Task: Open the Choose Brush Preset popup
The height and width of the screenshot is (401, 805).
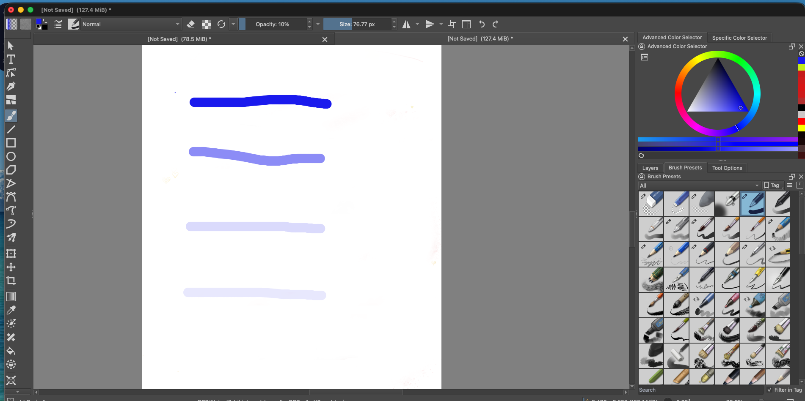Action: click(73, 24)
